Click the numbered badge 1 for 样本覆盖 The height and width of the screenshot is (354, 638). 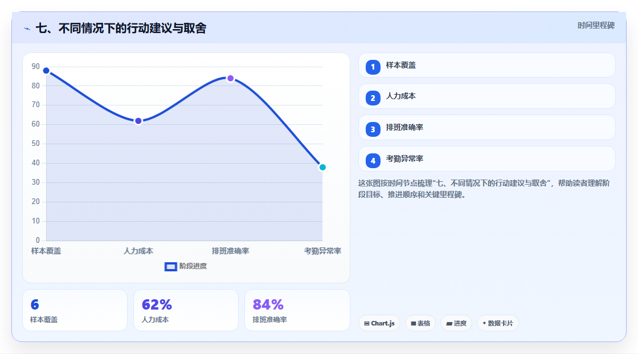373,67
